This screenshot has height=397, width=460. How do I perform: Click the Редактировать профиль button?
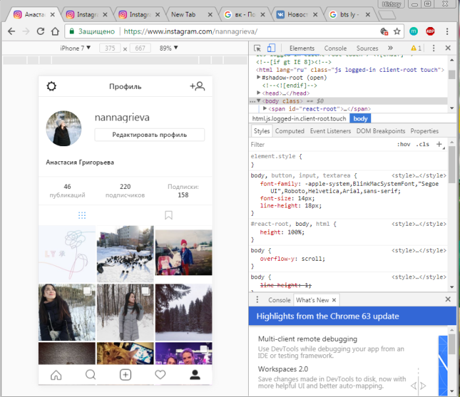149,135
